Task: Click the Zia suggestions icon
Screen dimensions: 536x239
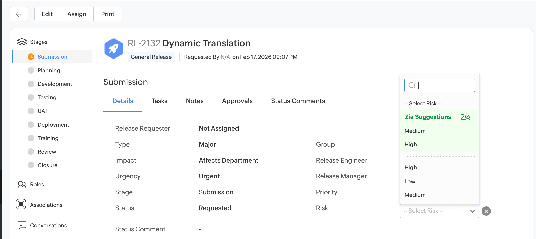Action: point(465,117)
